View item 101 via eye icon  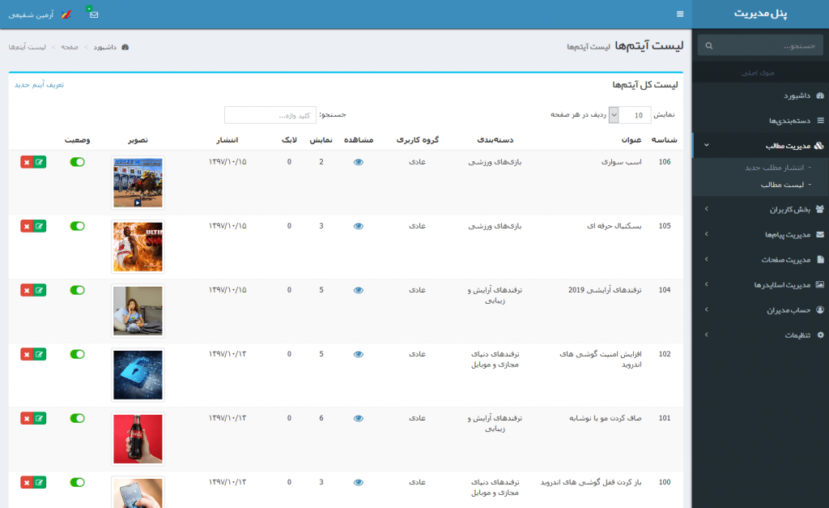click(359, 418)
